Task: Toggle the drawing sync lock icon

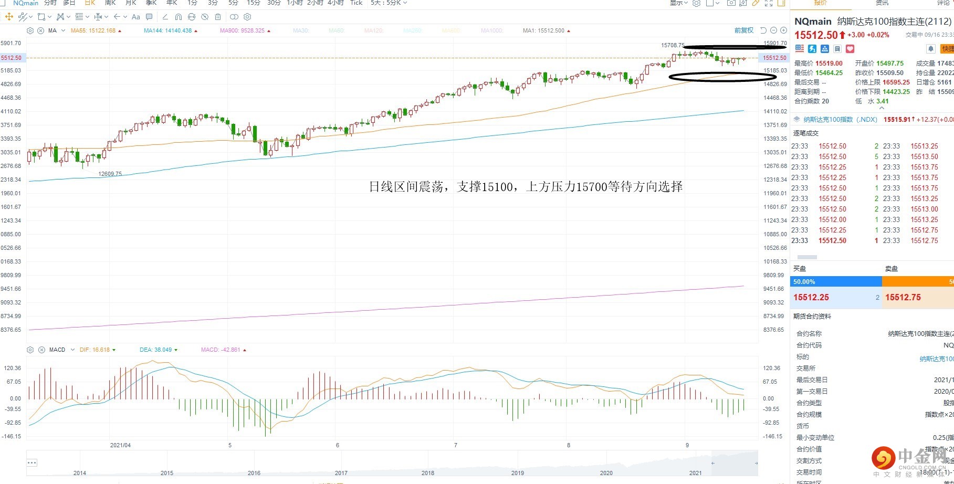Action: pos(192,17)
